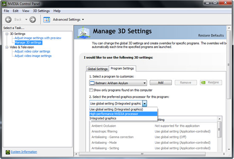Click the Restore Defaults link

[211, 36]
